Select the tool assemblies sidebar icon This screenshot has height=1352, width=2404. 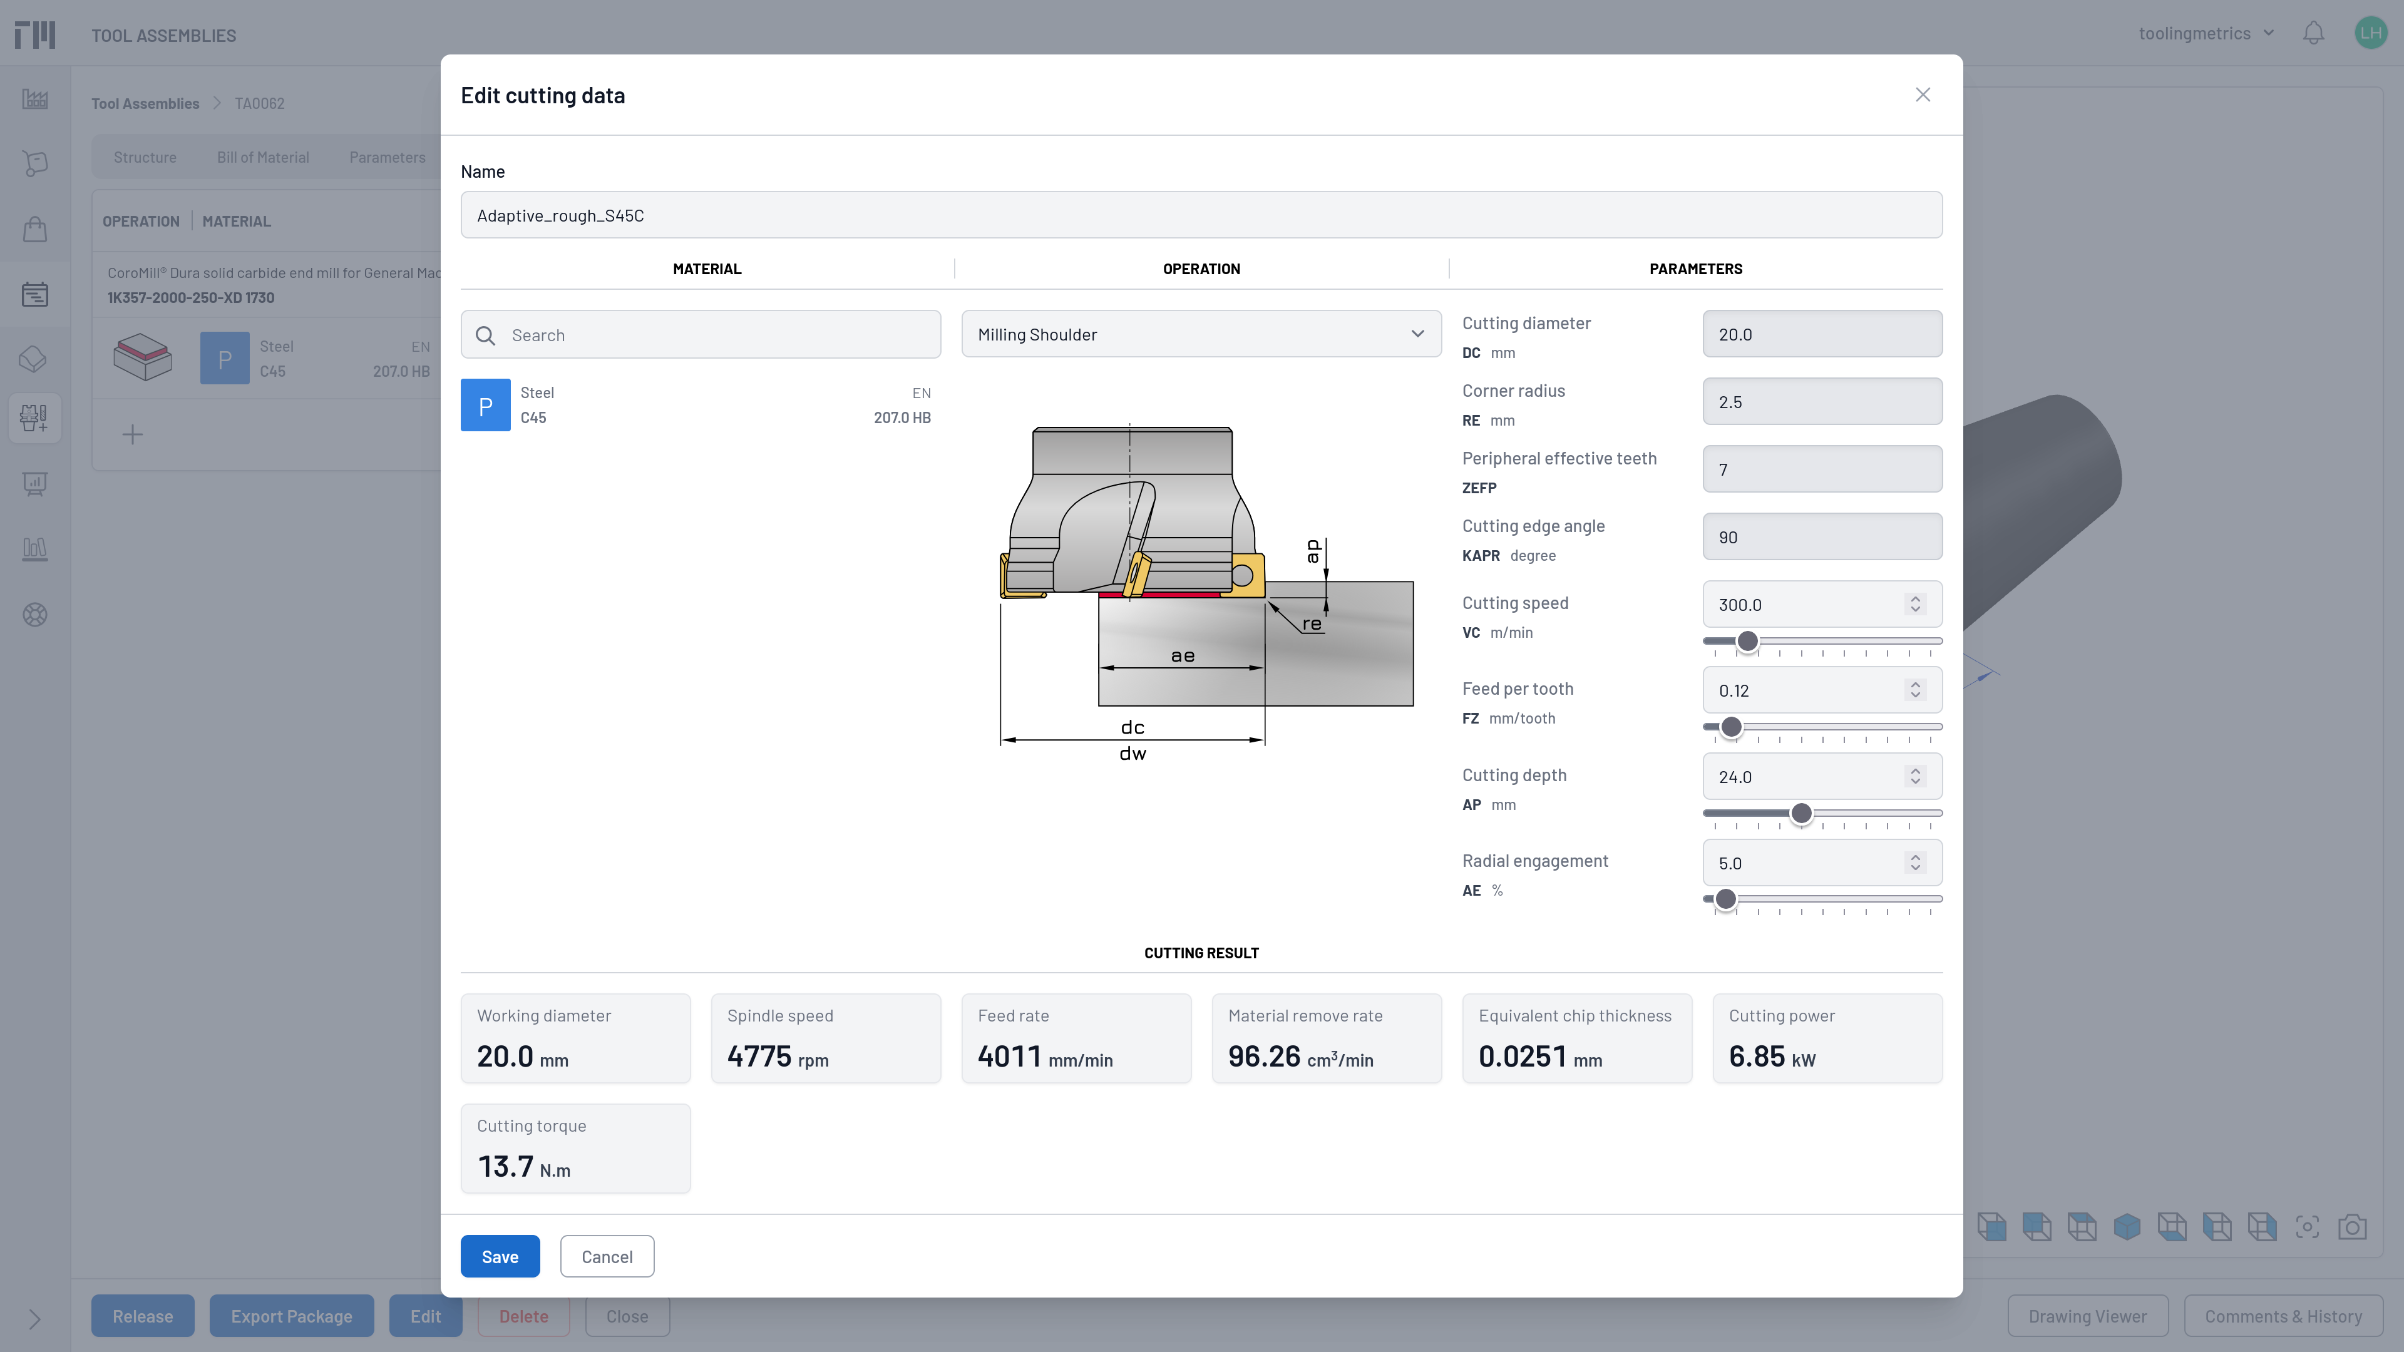coord(34,417)
